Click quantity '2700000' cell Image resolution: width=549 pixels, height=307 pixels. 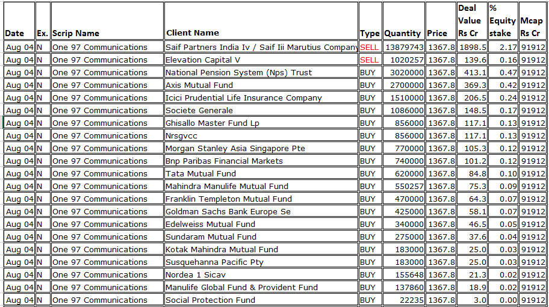tap(404, 85)
